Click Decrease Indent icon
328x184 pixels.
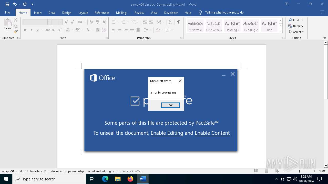[145, 22]
